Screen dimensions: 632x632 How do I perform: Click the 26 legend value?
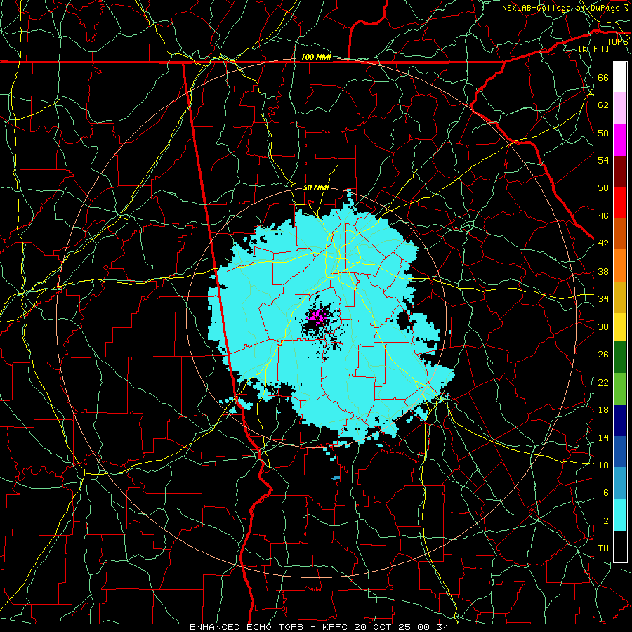point(603,355)
